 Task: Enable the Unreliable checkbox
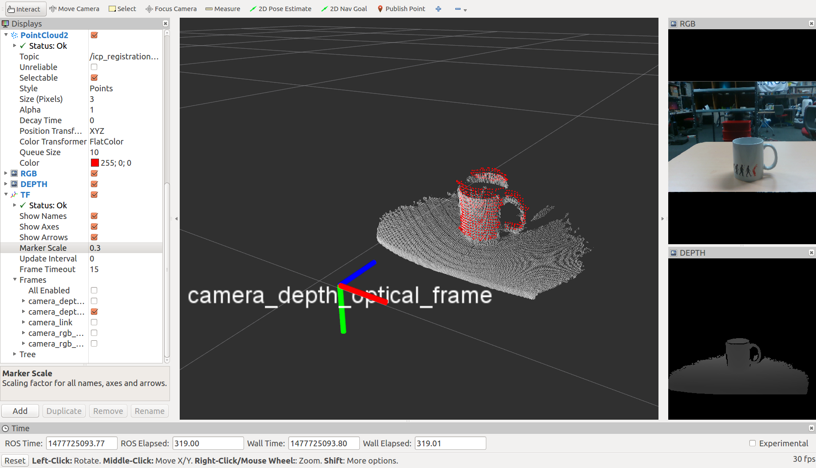(94, 67)
